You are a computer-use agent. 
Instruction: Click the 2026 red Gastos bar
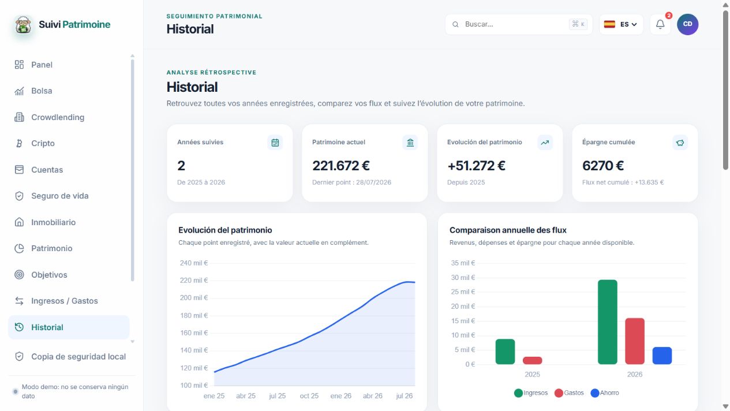pyautogui.click(x=635, y=341)
